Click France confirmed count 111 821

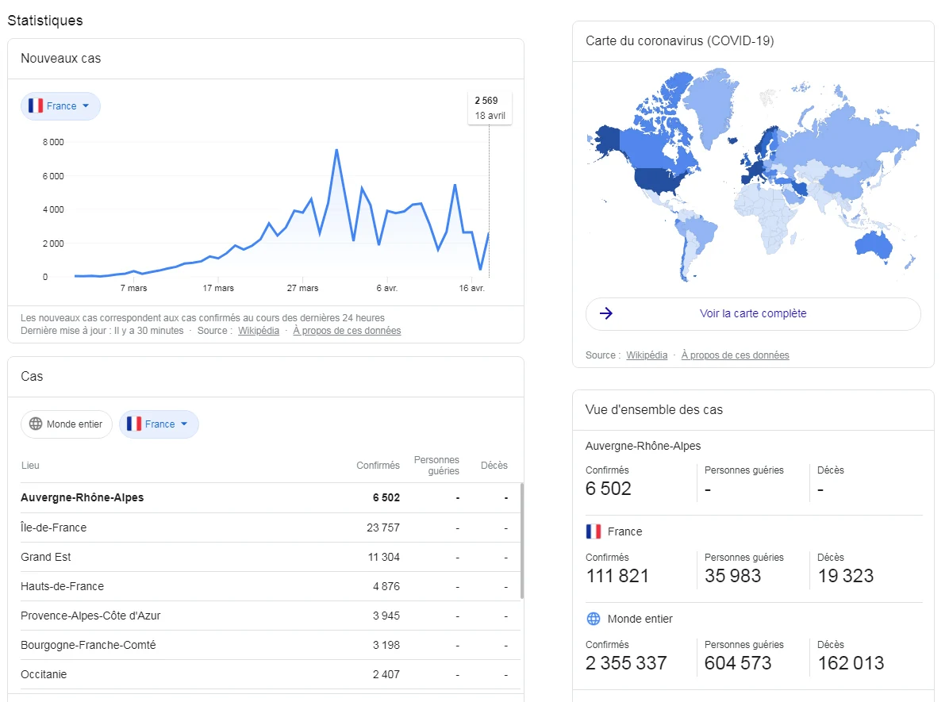pos(617,576)
